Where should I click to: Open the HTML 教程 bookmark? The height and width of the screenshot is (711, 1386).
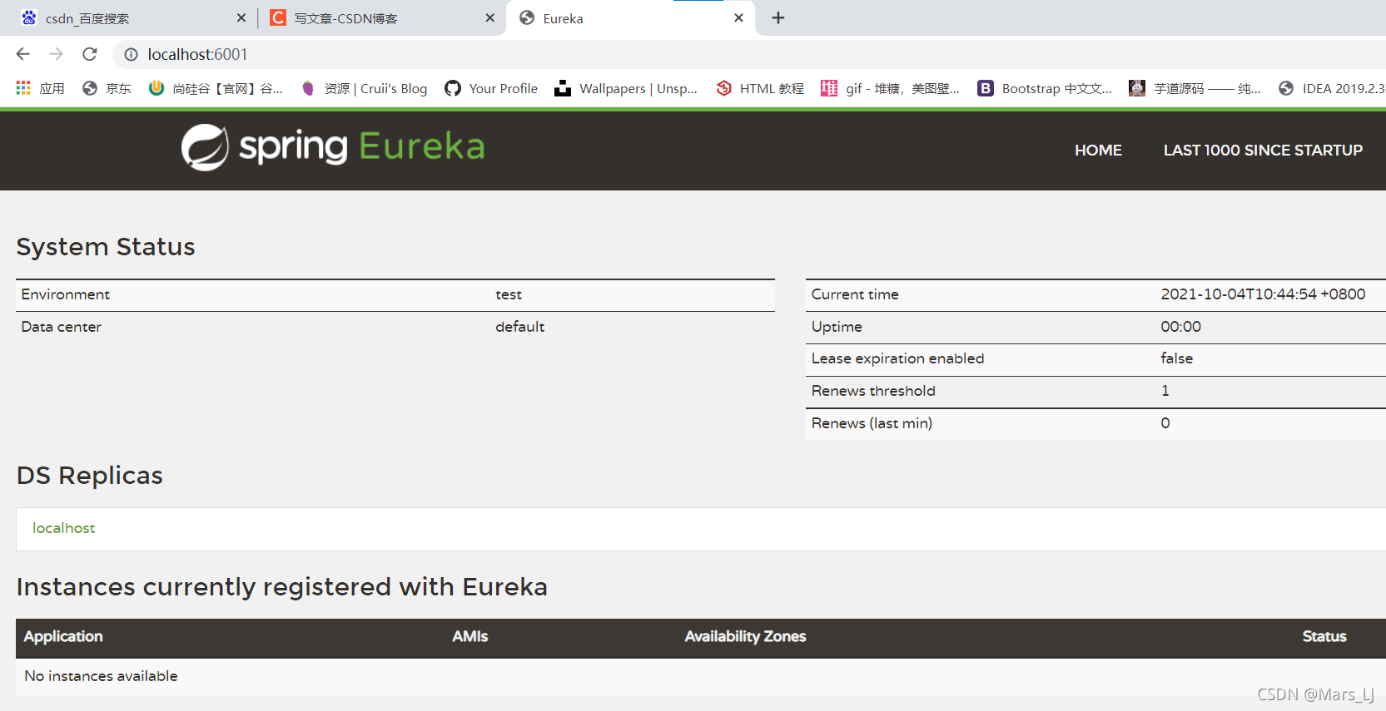click(760, 88)
